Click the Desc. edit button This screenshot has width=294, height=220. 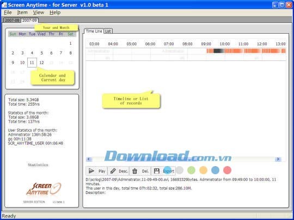118,171
